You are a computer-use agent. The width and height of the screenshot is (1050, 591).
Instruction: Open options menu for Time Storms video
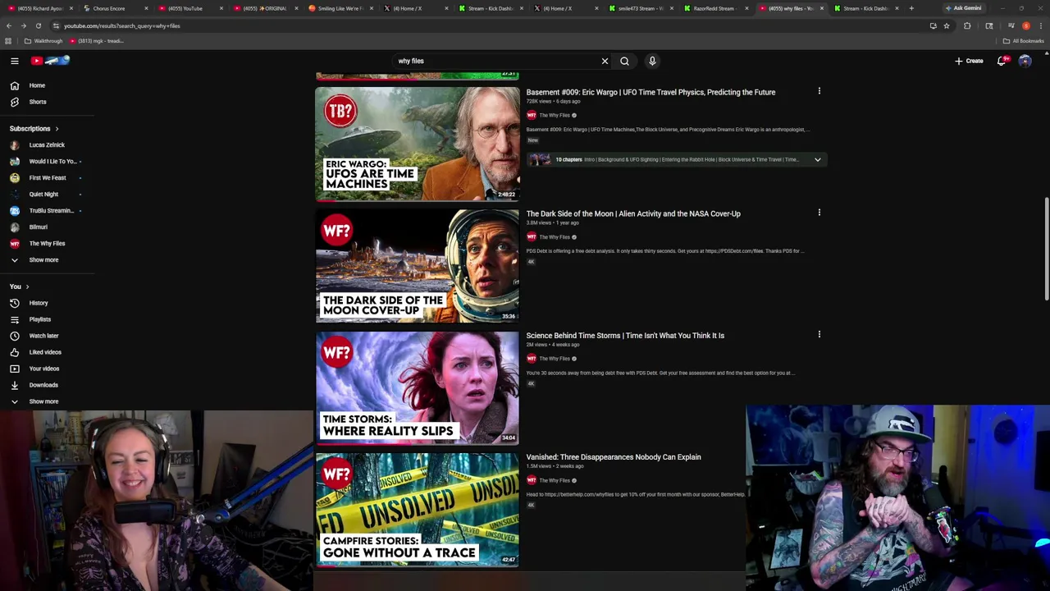click(x=819, y=334)
